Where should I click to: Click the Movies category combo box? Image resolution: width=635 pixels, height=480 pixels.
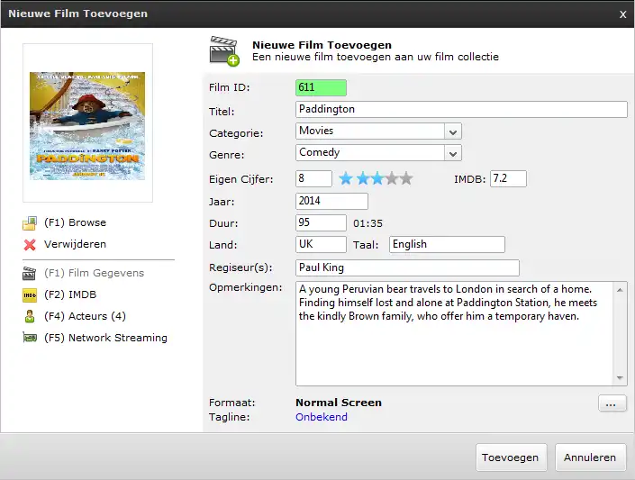coord(378,131)
